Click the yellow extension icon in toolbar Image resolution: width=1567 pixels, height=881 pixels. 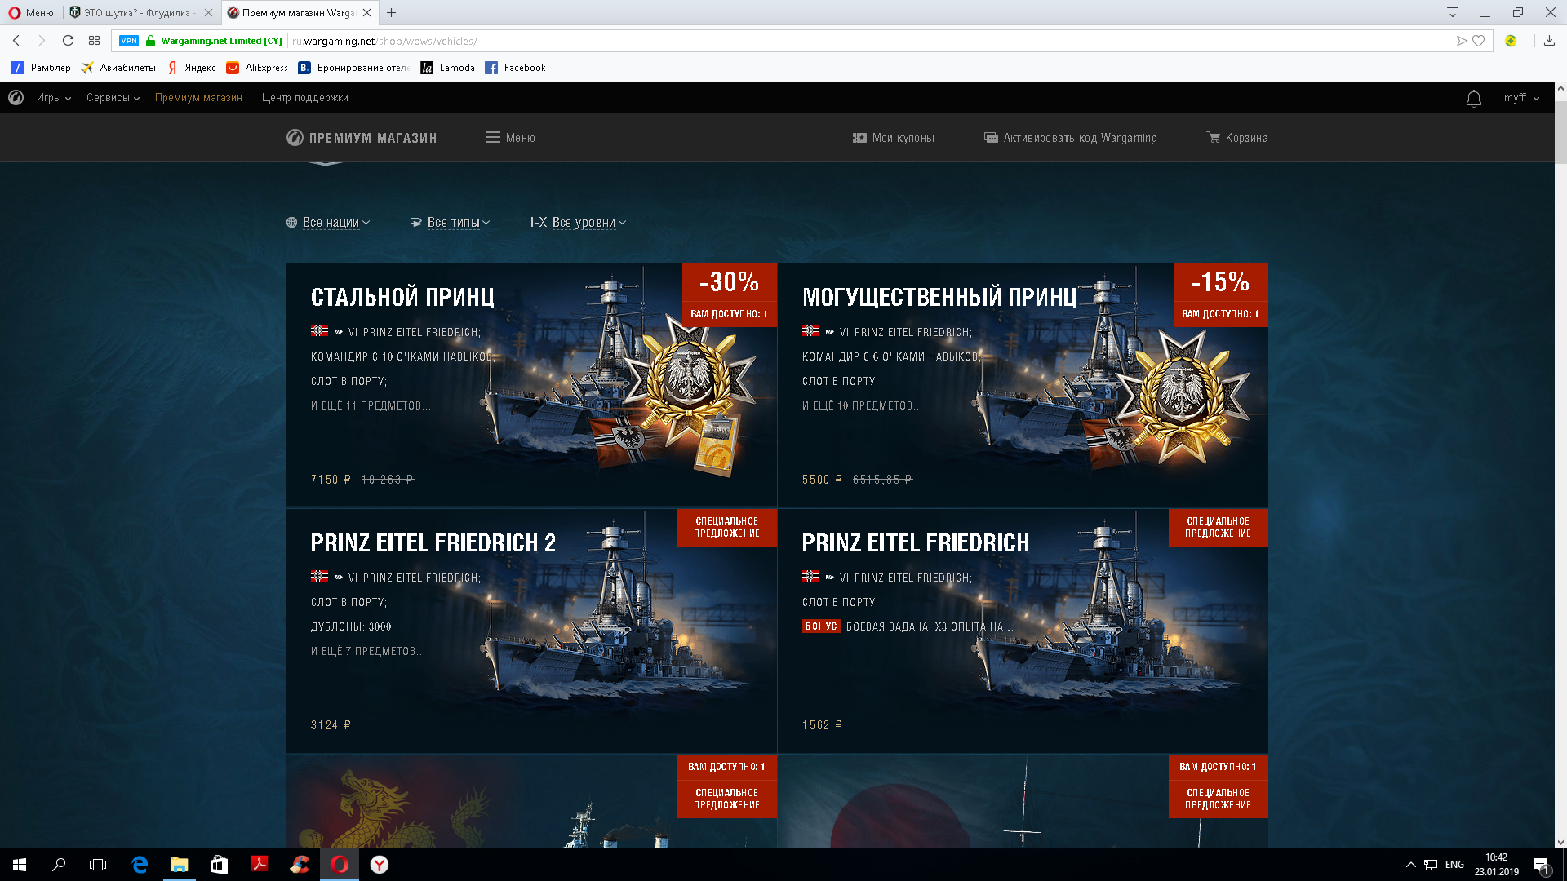[x=1511, y=41]
